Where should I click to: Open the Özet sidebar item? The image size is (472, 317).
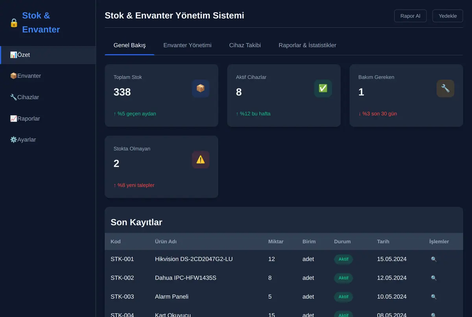[x=48, y=55]
